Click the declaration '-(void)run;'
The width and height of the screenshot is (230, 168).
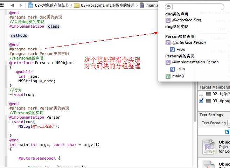click(x=22, y=94)
